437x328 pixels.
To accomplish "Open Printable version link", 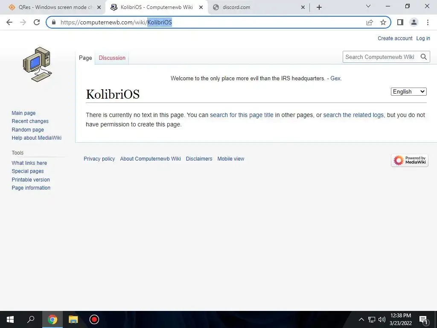I will 31,180.
